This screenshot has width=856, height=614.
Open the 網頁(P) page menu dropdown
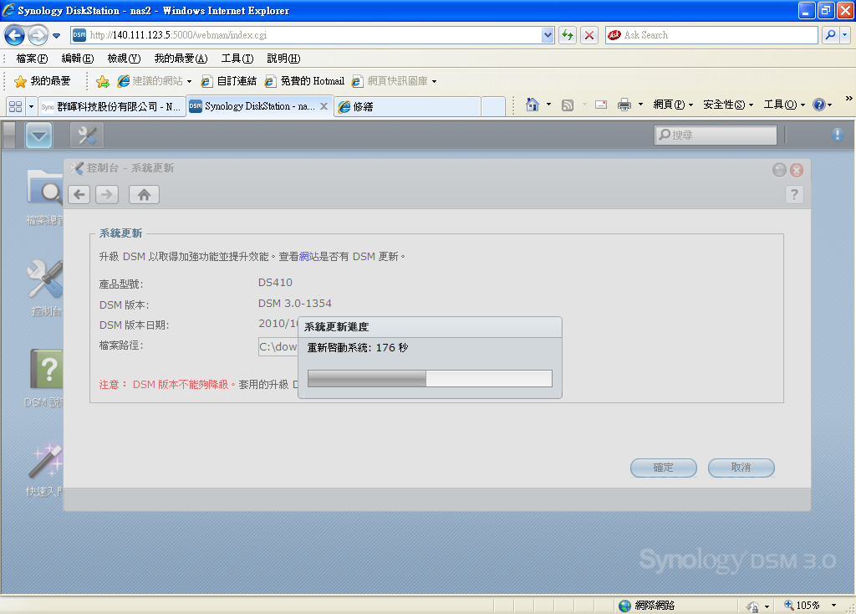point(673,105)
